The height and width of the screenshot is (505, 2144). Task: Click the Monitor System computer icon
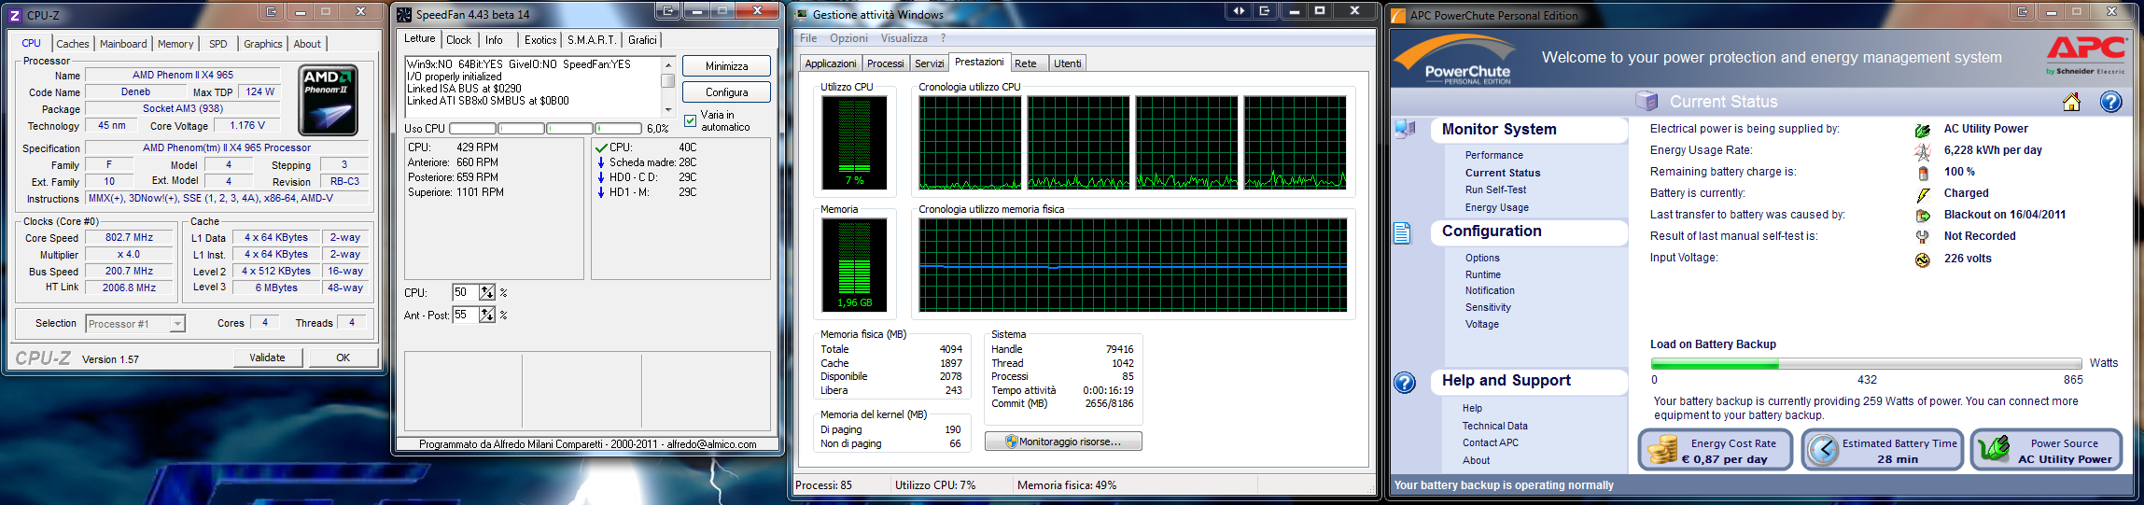1405,130
